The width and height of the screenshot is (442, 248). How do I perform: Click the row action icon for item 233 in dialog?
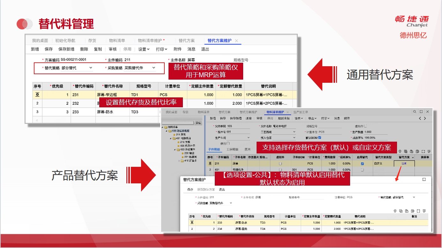[x=192, y=223]
